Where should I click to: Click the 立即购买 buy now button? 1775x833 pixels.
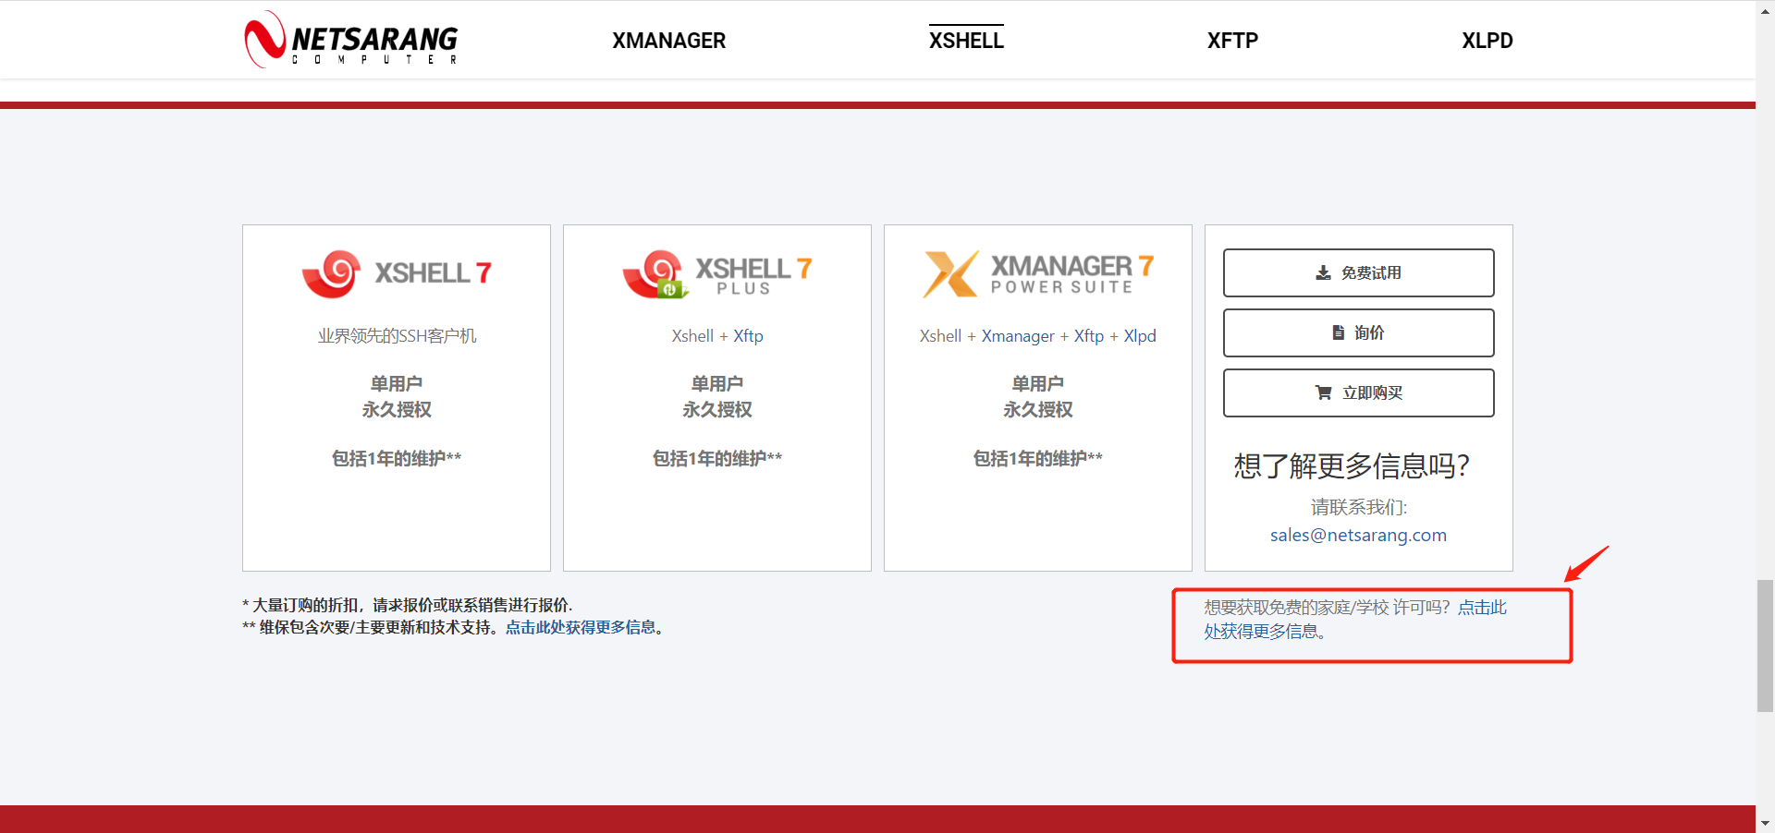[x=1358, y=392]
